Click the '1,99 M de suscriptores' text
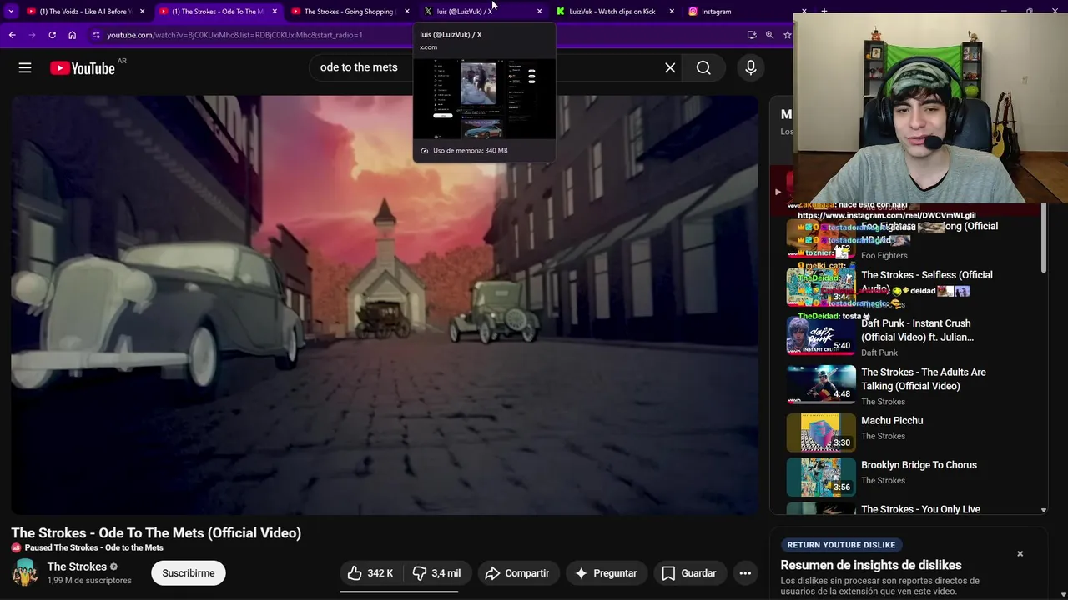The height and width of the screenshot is (600, 1068). tap(89, 581)
